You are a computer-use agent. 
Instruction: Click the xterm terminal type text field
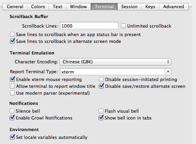pos(113,72)
